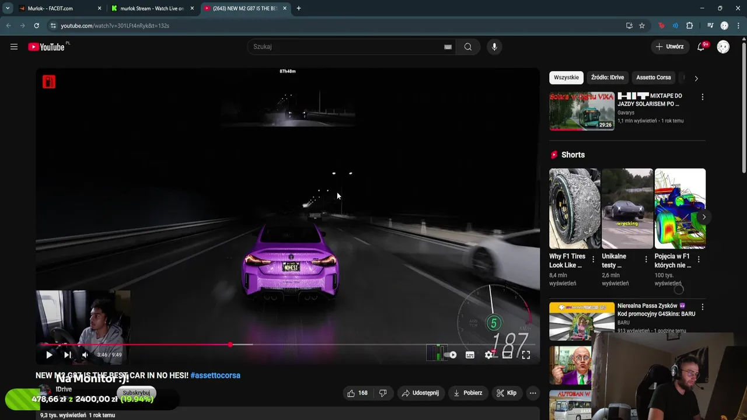Open the Nierealna Passa Zysków video thumbnail
This screenshot has height=420, width=747.
coord(582,321)
